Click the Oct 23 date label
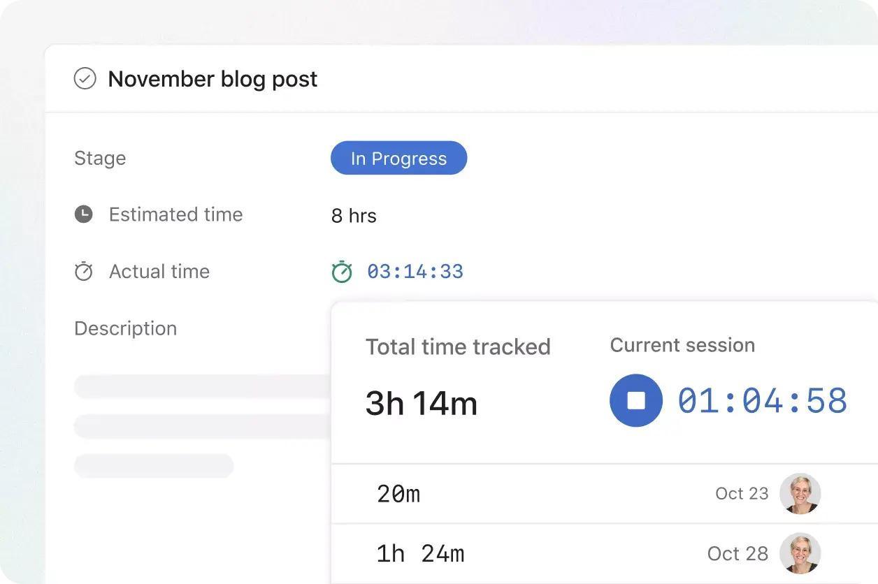The image size is (878, 584). click(742, 494)
